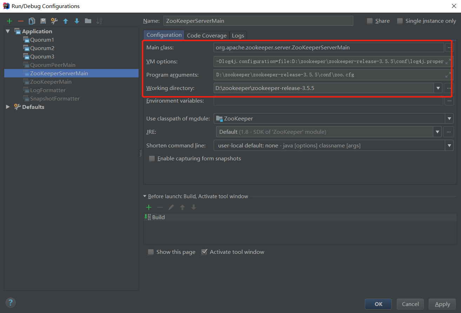Expand the Defaults tree node

coord(8,107)
